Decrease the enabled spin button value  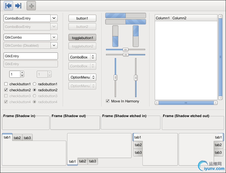[22, 76]
